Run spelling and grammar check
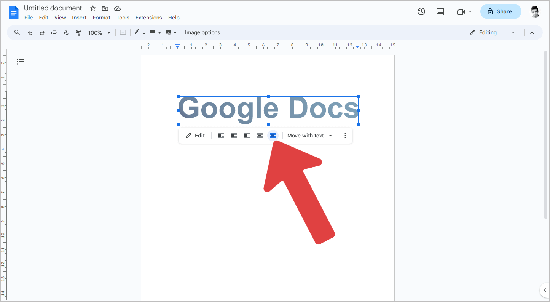The height and width of the screenshot is (302, 550). click(x=67, y=33)
